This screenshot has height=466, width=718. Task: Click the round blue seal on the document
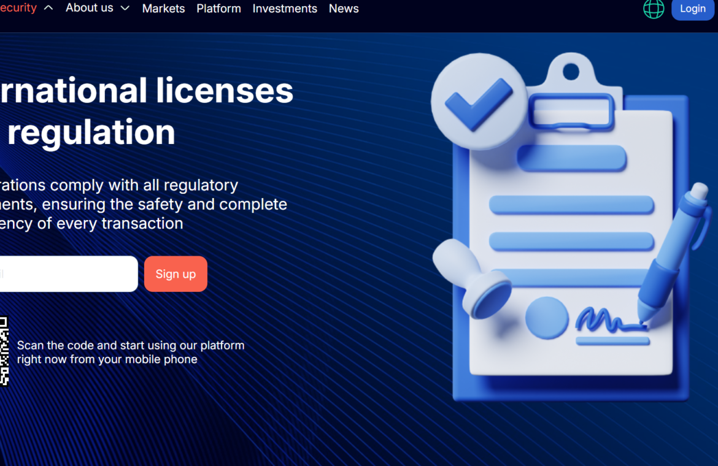(x=547, y=318)
